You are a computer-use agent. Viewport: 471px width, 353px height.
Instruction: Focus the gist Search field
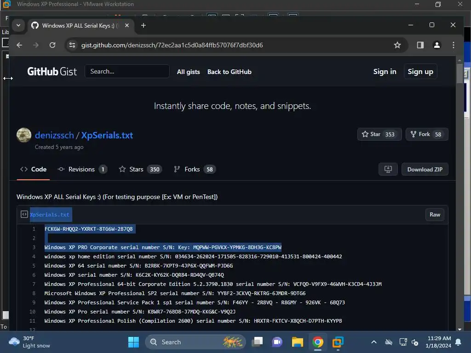click(127, 71)
